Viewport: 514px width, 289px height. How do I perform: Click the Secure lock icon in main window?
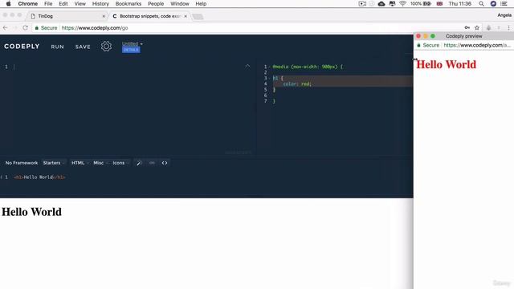[37, 28]
